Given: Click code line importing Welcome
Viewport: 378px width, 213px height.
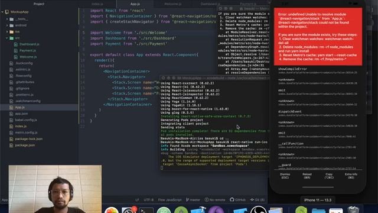Looking at the screenshot, I should point(129,33).
